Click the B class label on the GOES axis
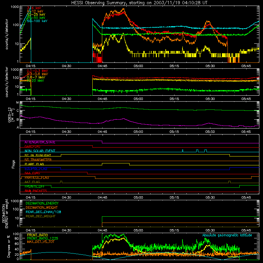The image size is (263, 263). pos(18,120)
